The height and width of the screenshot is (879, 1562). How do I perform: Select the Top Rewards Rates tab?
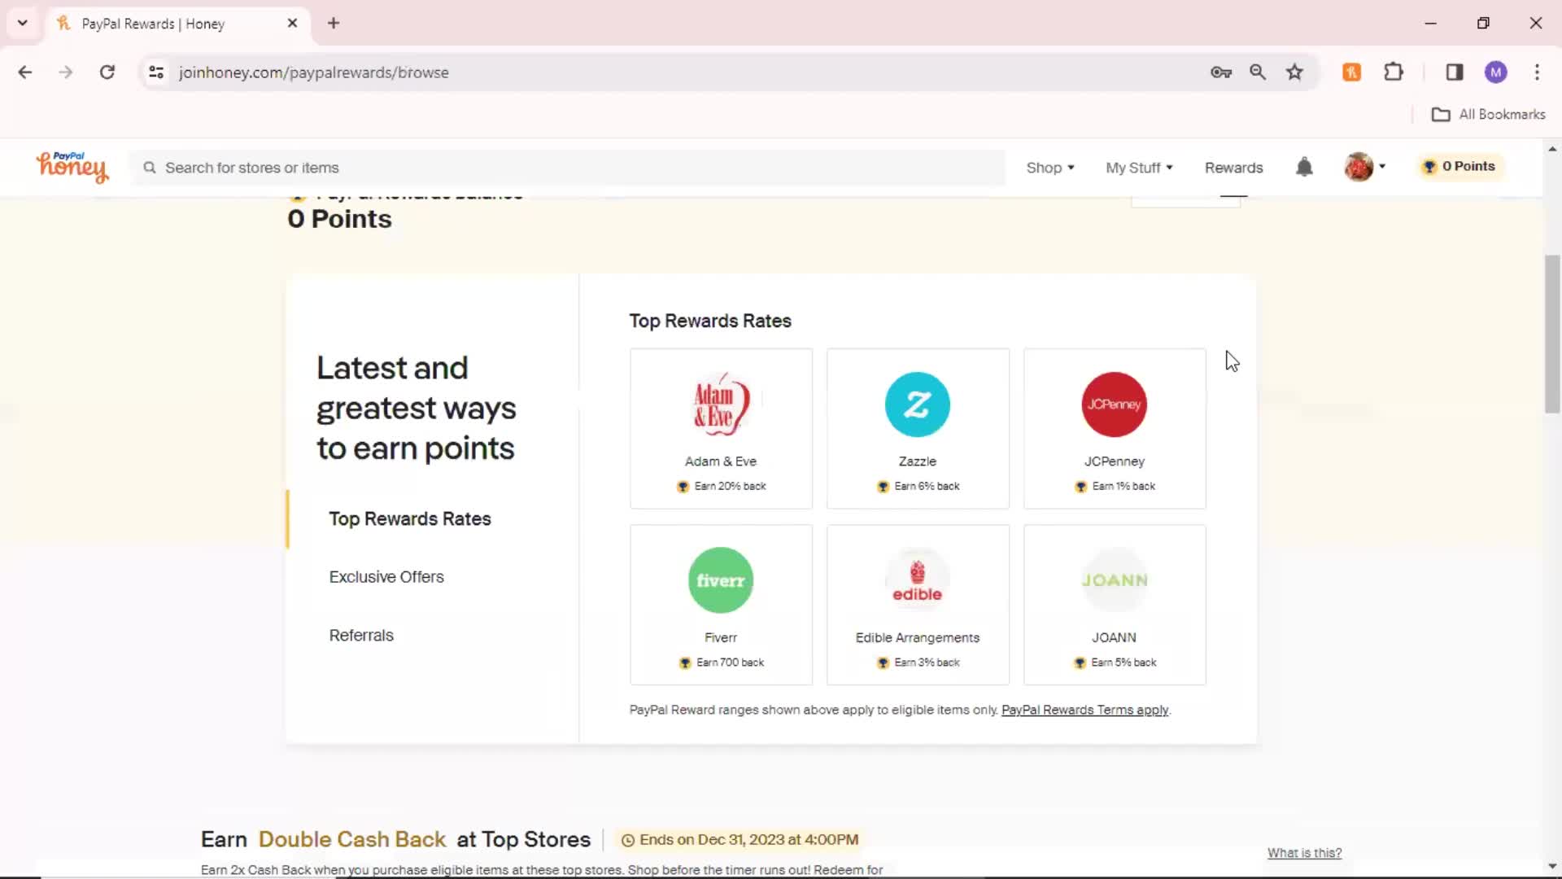click(410, 519)
